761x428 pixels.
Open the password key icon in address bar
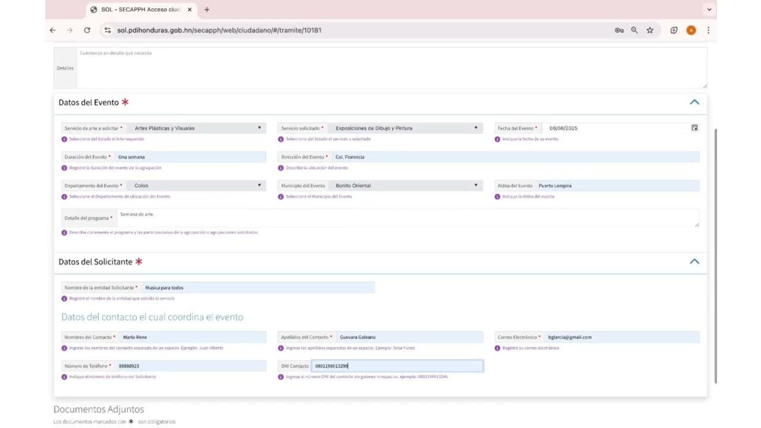tap(619, 30)
